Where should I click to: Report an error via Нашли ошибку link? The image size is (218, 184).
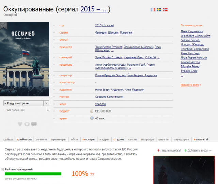pos(170,150)
